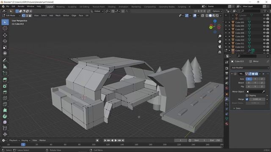The height and width of the screenshot is (152, 271).
Task: Open the Modifier properties wrench tab
Action: click(227, 99)
